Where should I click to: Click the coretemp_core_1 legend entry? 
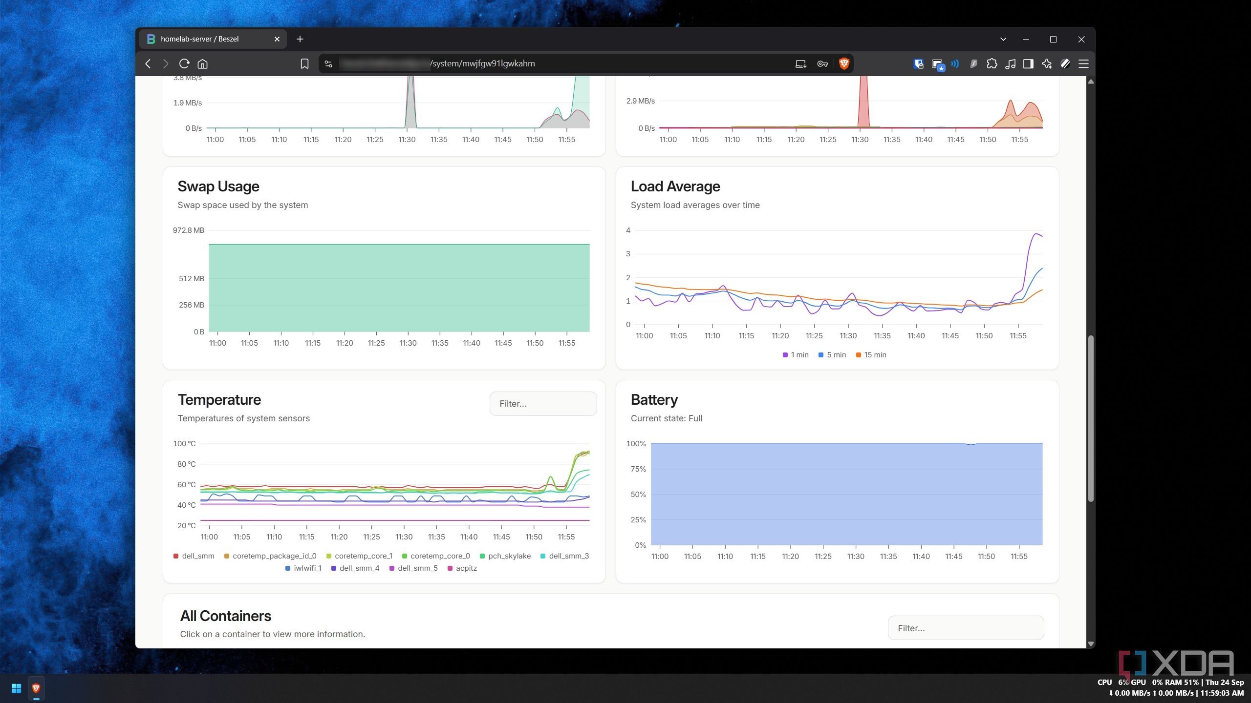[359, 556]
